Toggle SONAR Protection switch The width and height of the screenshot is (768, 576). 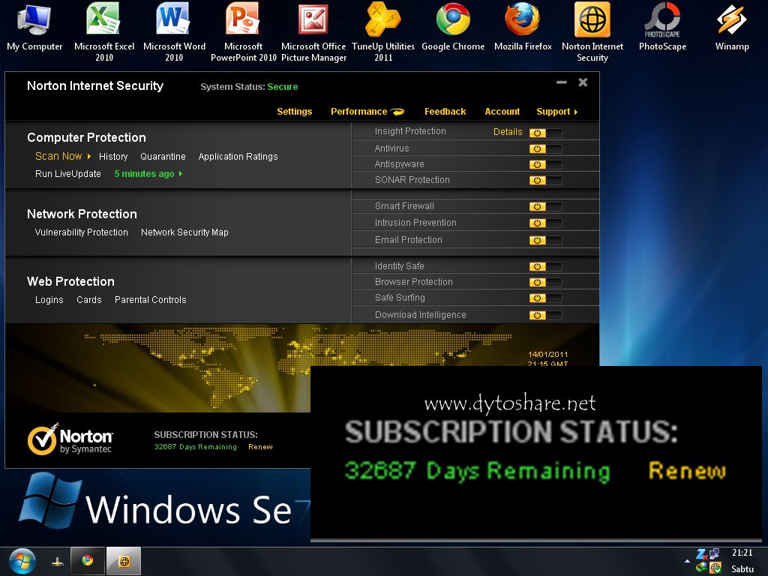pyautogui.click(x=546, y=180)
